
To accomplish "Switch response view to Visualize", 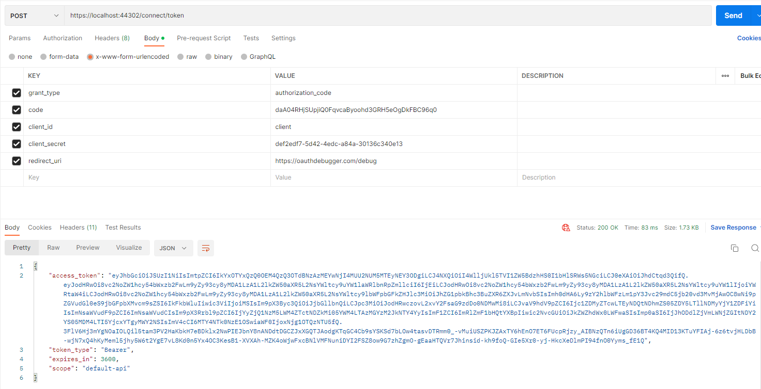I will click(x=129, y=248).
